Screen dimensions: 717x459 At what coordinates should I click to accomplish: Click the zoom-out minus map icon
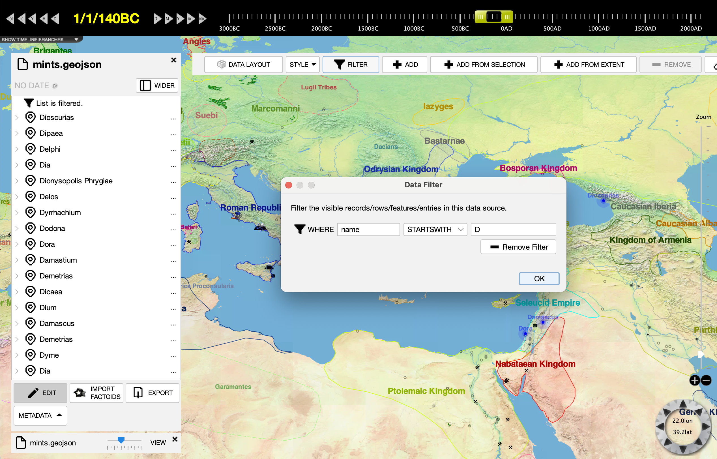click(x=706, y=380)
